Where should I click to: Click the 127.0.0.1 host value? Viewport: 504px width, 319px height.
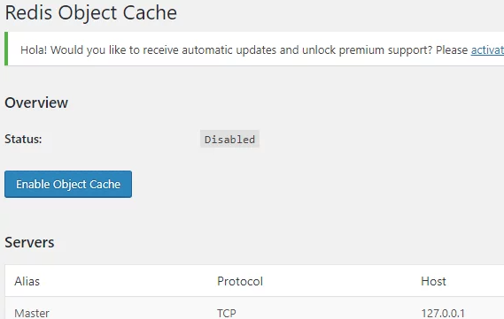(443, 313)
